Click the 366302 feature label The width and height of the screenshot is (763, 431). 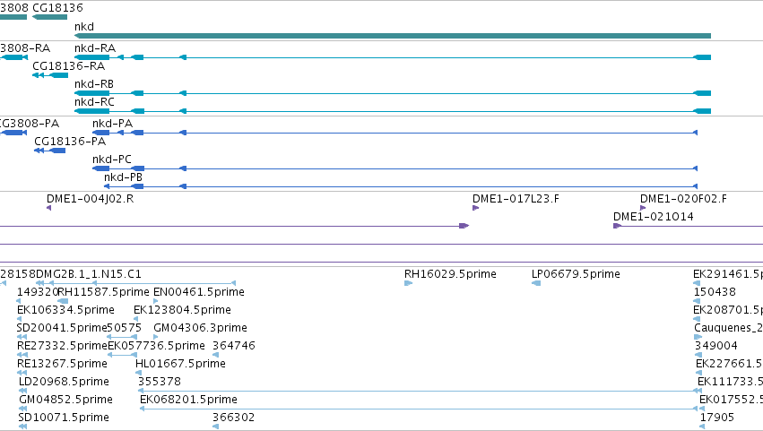click(234, 418)
